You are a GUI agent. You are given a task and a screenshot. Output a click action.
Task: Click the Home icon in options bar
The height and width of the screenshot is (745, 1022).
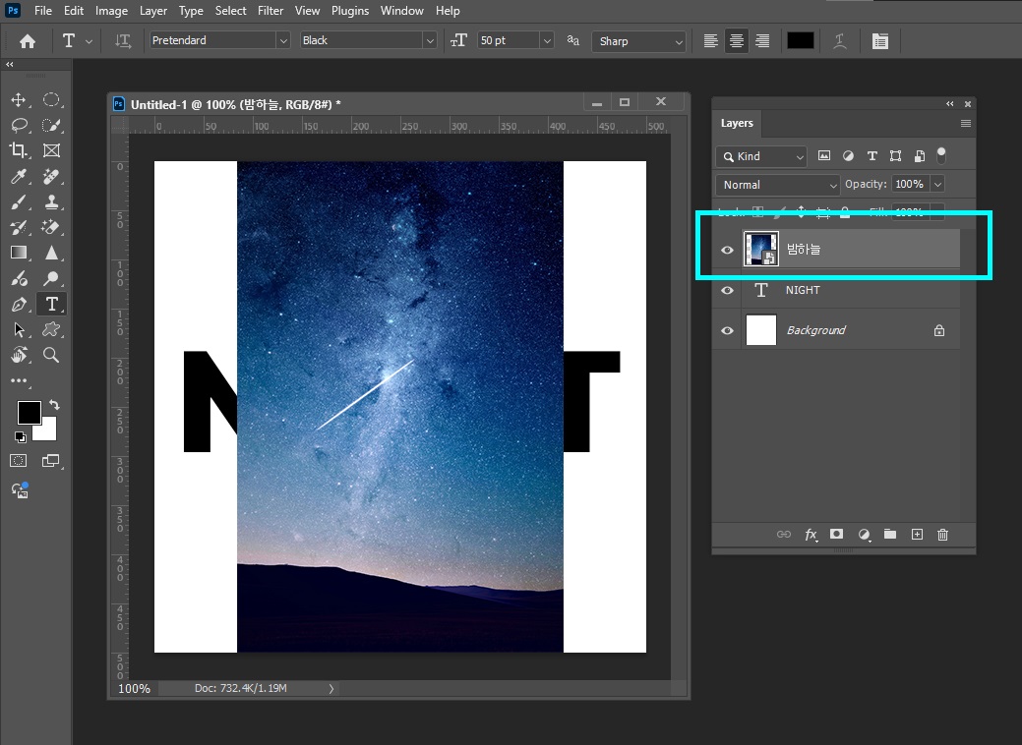[28, 41]
